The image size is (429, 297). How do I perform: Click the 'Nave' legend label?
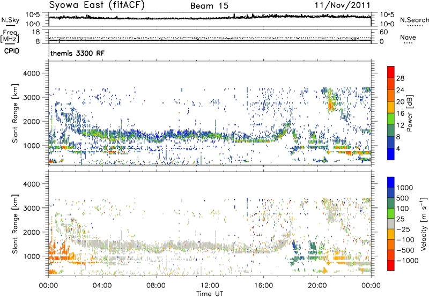(408, 37)
